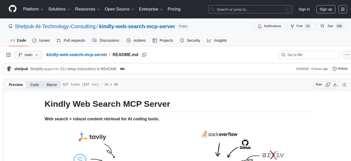The image size is (351, 161).
Task: Open the command palette icon in search bar
Action: 288,9
